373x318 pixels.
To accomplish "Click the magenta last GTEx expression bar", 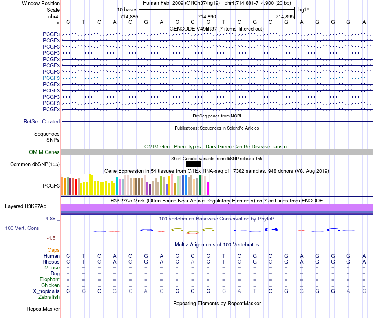I will (x=208, y=189).
